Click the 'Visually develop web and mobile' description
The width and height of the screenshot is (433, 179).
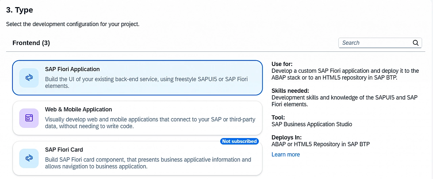[x=150, y=123]
